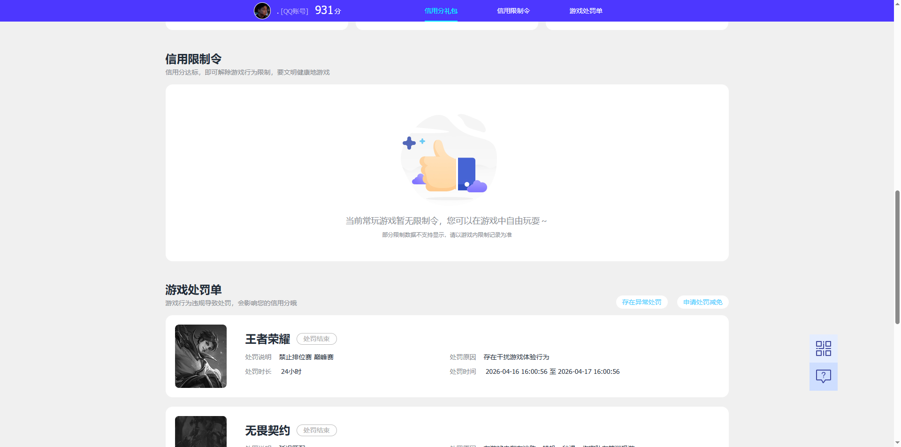
Task: Click the 申请处罚减免 button
Action: tap(702, 302)
